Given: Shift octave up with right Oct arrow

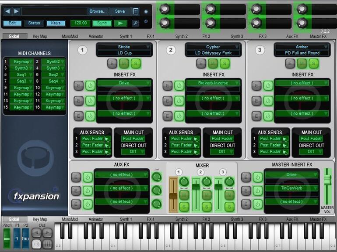Looking at the screenshot, I should click(47, 233).
